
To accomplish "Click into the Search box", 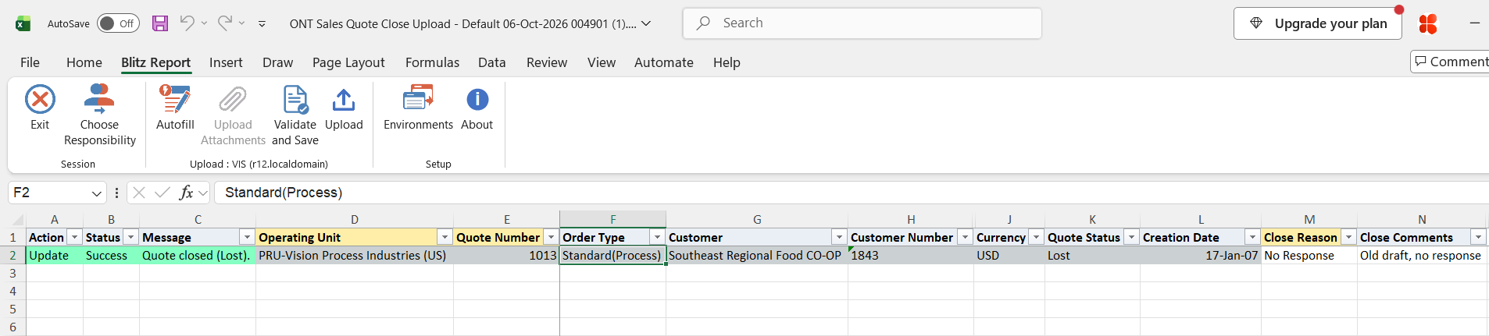I will click(x=862, y=23).
